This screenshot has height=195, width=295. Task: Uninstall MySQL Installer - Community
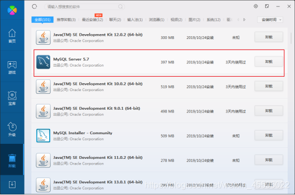coord(269,135)
